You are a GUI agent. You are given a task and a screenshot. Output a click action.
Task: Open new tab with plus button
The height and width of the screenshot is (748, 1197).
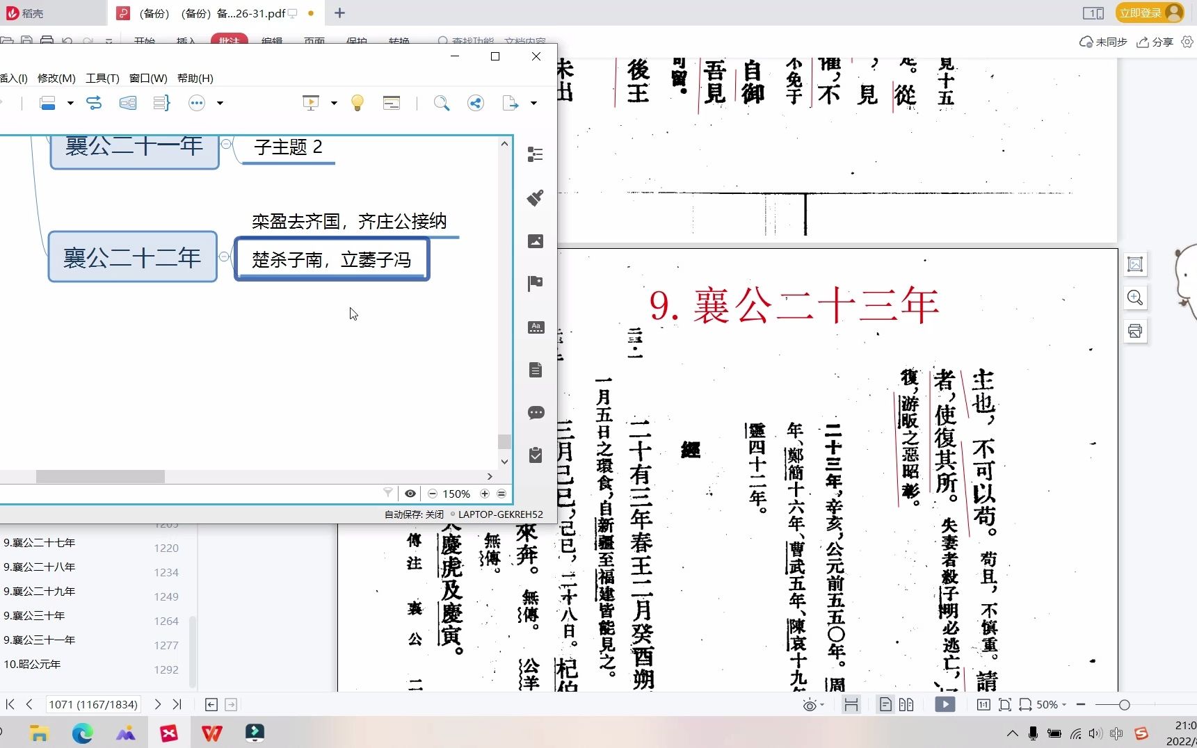(339, 13)
